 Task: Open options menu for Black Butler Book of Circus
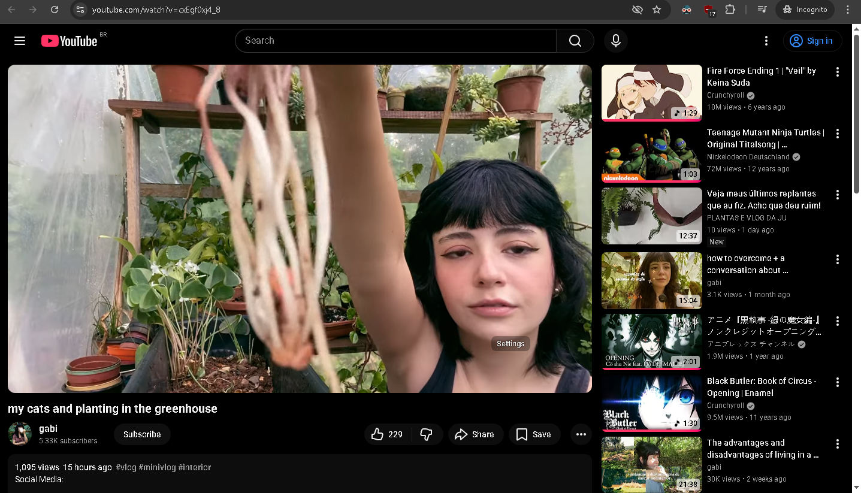point(838,382)
